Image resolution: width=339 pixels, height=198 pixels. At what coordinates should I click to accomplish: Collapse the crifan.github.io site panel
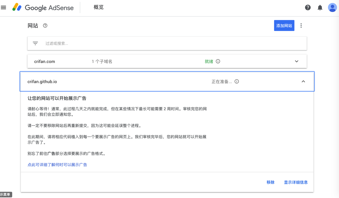303,82
